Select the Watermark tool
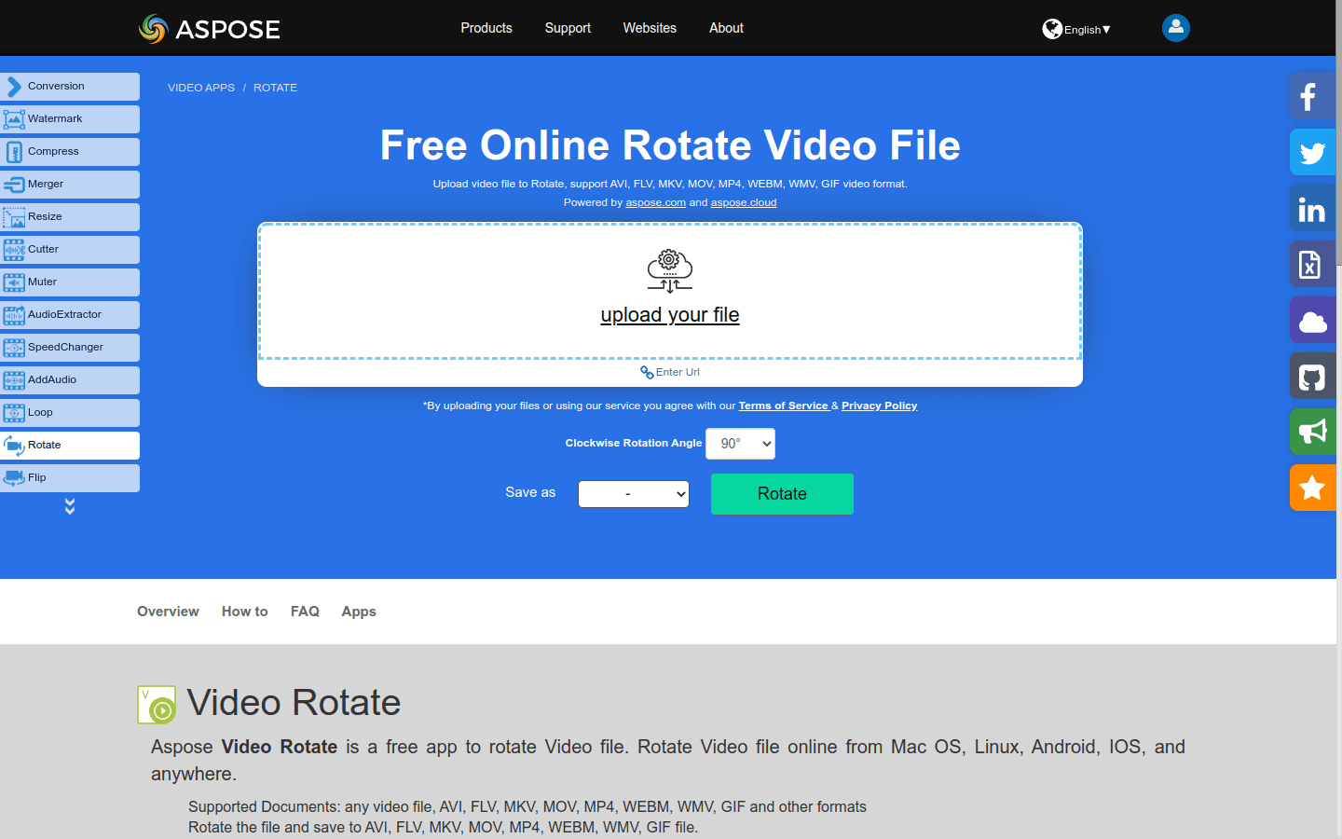 point(70,118)
